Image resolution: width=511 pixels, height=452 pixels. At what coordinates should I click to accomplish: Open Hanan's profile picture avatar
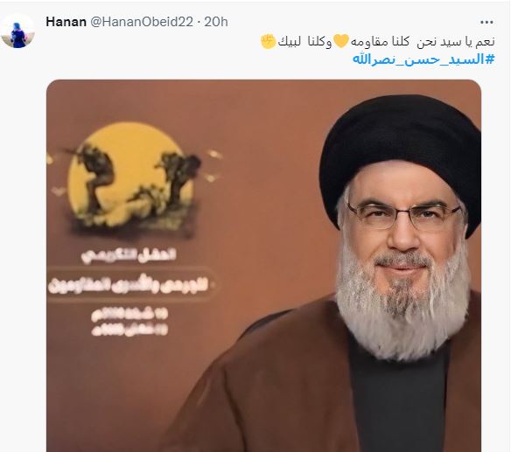17,31
